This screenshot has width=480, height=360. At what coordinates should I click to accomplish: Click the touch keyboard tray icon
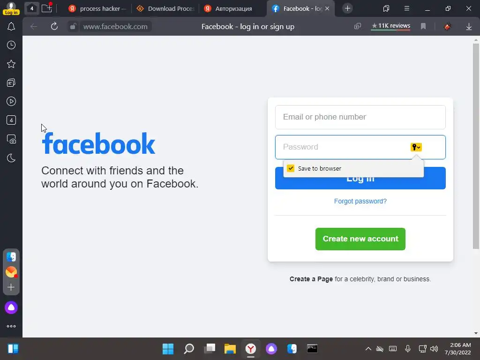[393, 349]
